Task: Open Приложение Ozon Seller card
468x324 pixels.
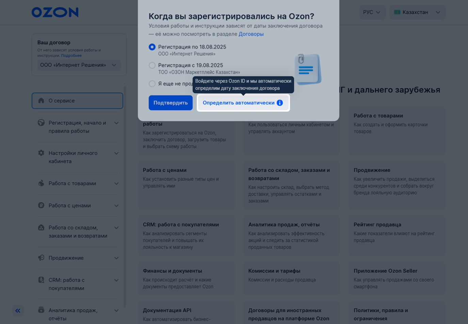Action: (x=397, y=279)
